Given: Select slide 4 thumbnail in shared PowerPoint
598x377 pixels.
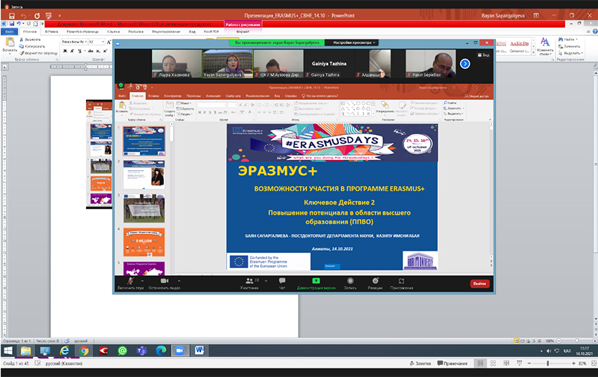Looking at the screenshot, I should tap(144, 241).
